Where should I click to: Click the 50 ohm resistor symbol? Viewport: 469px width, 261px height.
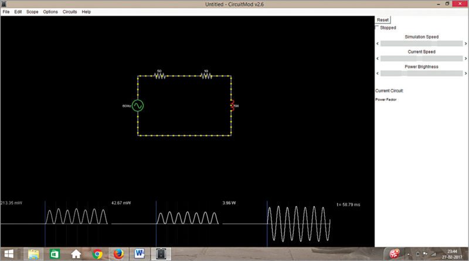pyautogui.click(x=159, y=76)
